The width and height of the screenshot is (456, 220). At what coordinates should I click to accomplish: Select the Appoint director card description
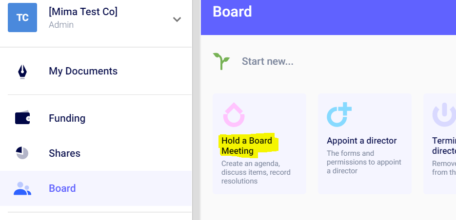point(364,162)
